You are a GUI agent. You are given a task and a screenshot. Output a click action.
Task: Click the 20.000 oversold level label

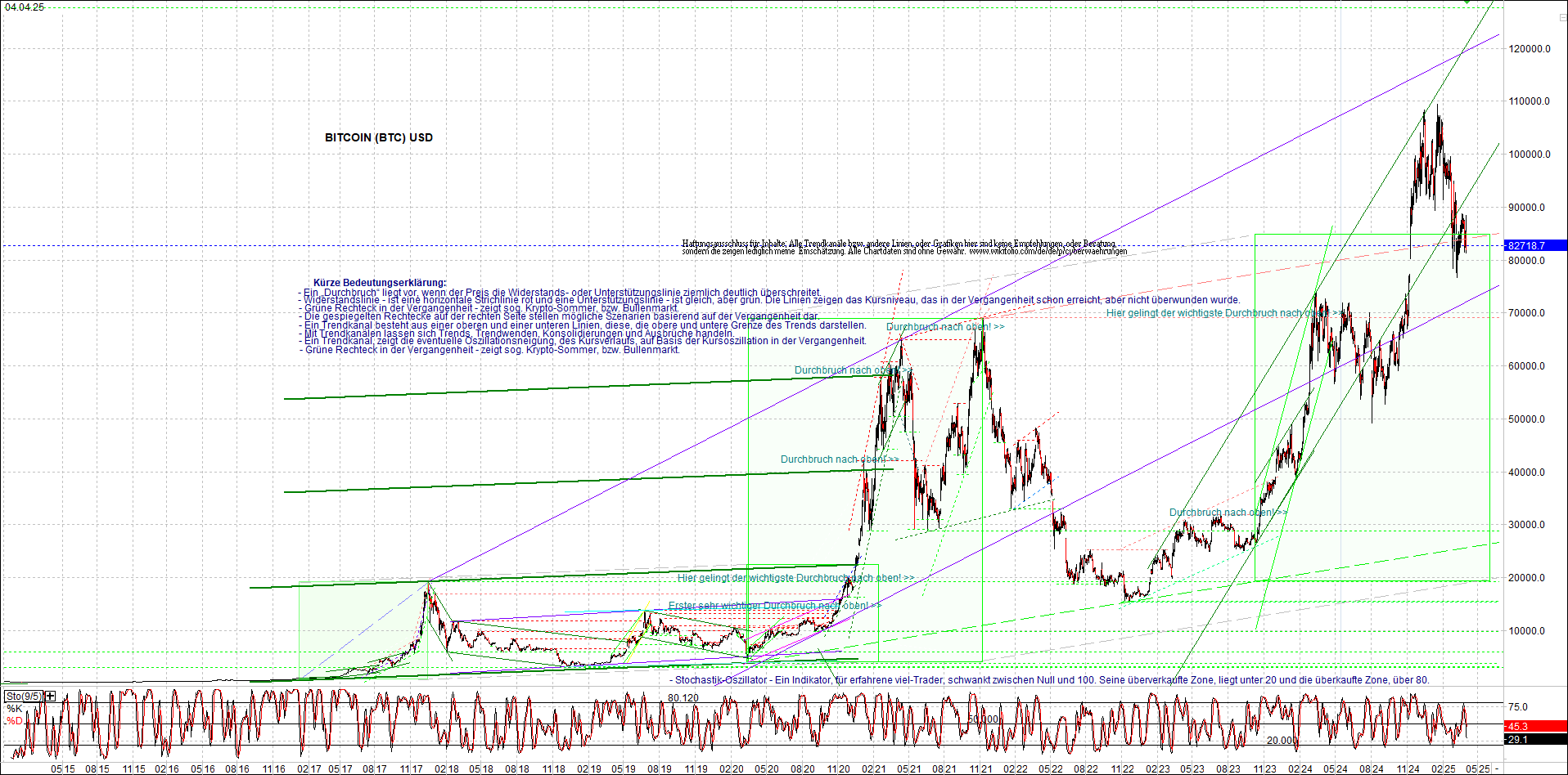pyautogui.click(x=1282, y=741)
